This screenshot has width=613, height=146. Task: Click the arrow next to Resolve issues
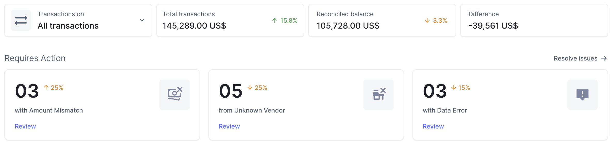coord(604,58)
